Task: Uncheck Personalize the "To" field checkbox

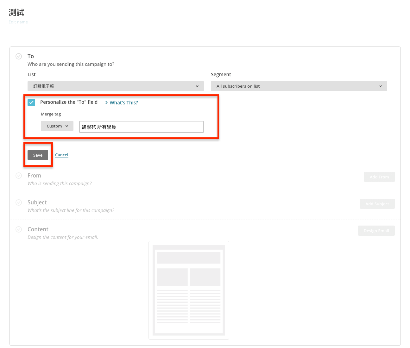Action: 31,103
